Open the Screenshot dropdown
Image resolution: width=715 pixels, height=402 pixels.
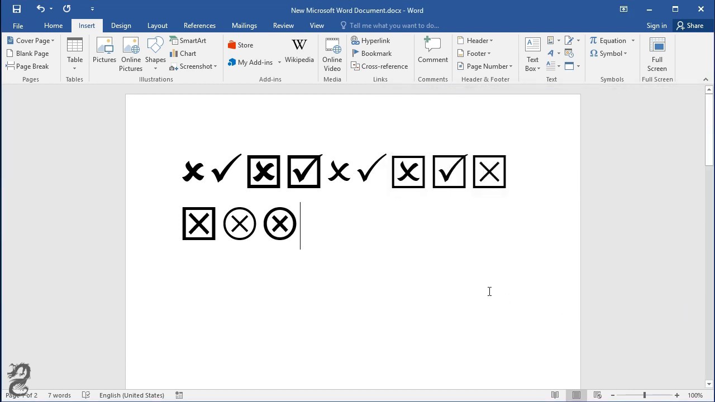(193, 66)
